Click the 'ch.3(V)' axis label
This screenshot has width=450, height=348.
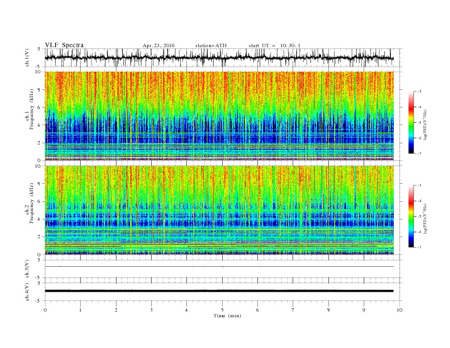[27, 269]
